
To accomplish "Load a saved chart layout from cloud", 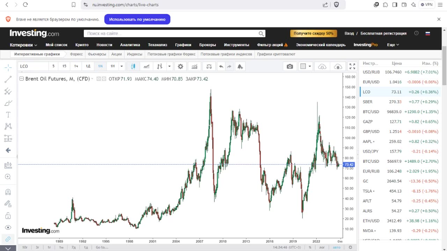I will 322,66.
